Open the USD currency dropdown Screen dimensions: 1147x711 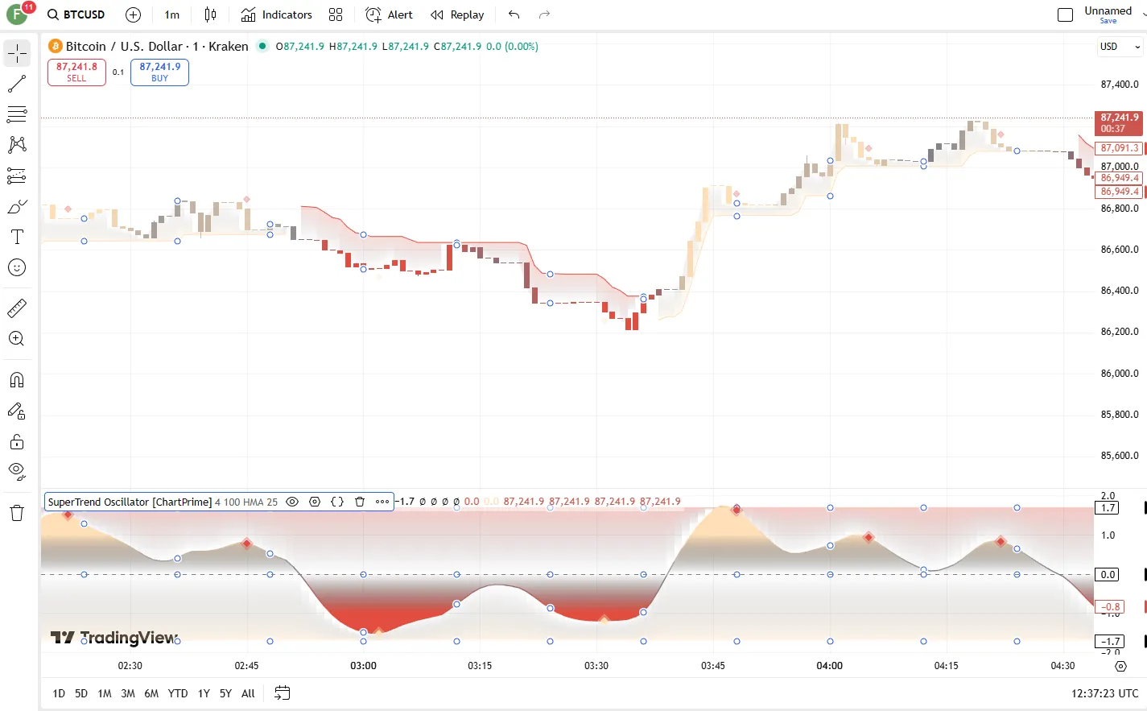pos(1120,47)
